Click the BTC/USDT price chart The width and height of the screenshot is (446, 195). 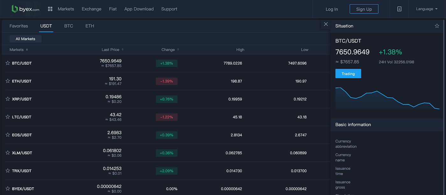point(387,98)
